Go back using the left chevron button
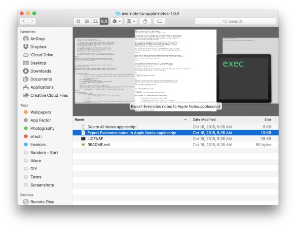 coord(24,21)
